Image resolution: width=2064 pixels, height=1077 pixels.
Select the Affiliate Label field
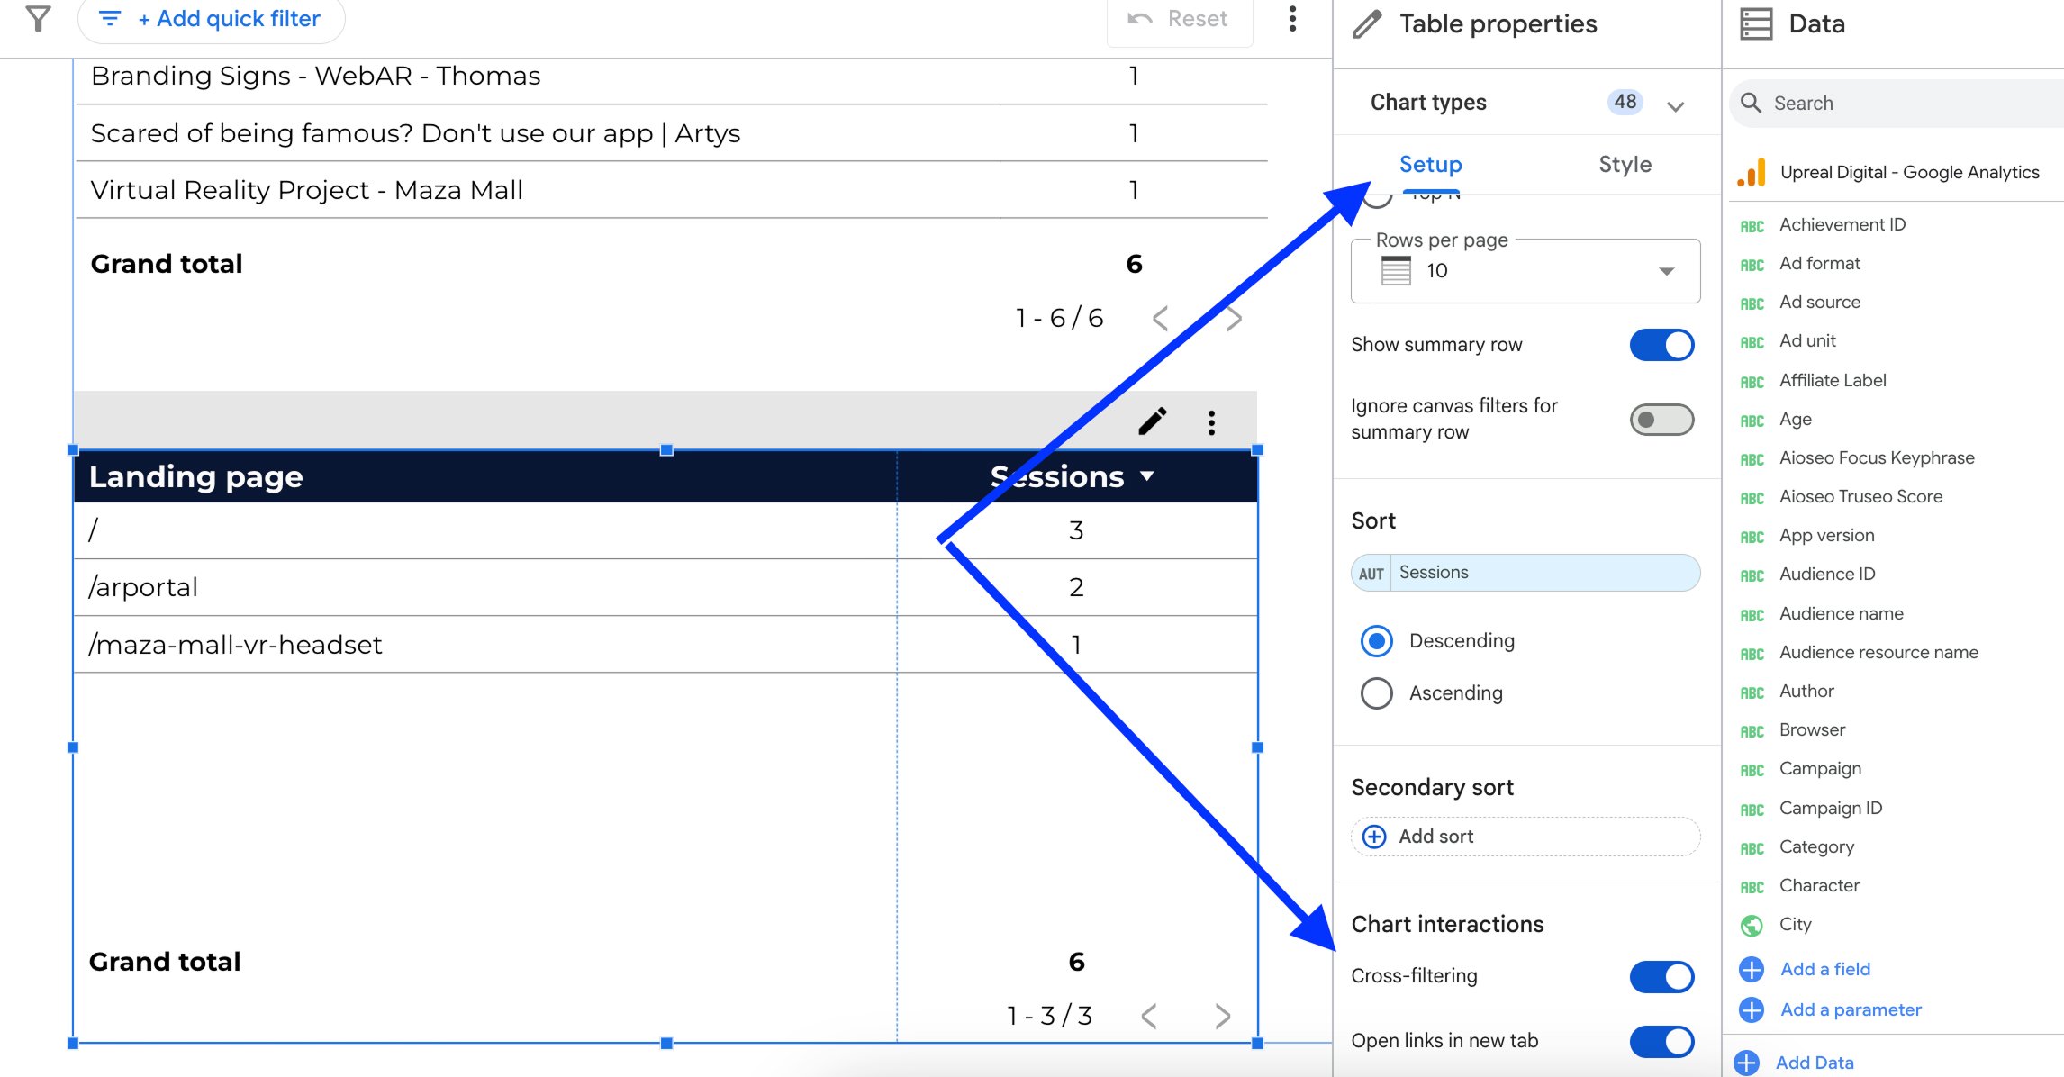coord(1832,380)
